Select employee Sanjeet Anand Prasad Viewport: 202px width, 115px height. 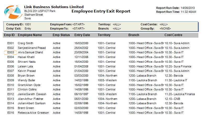32,48
